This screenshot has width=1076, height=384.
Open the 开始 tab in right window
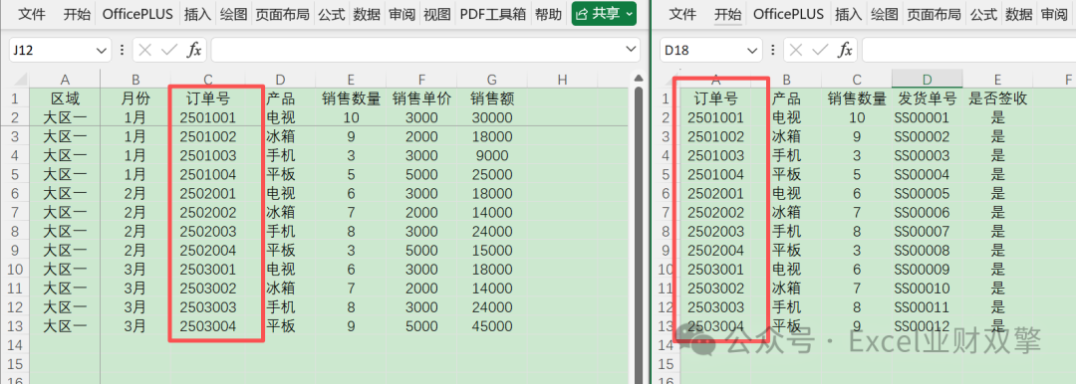727,14
